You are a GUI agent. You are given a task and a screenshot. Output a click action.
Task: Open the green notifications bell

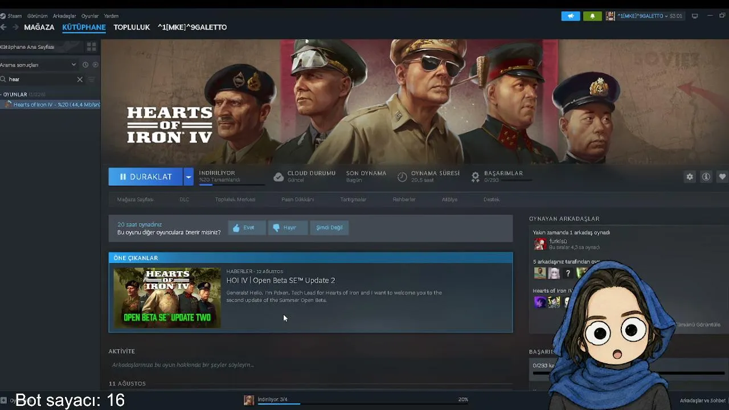click(592, 16)
